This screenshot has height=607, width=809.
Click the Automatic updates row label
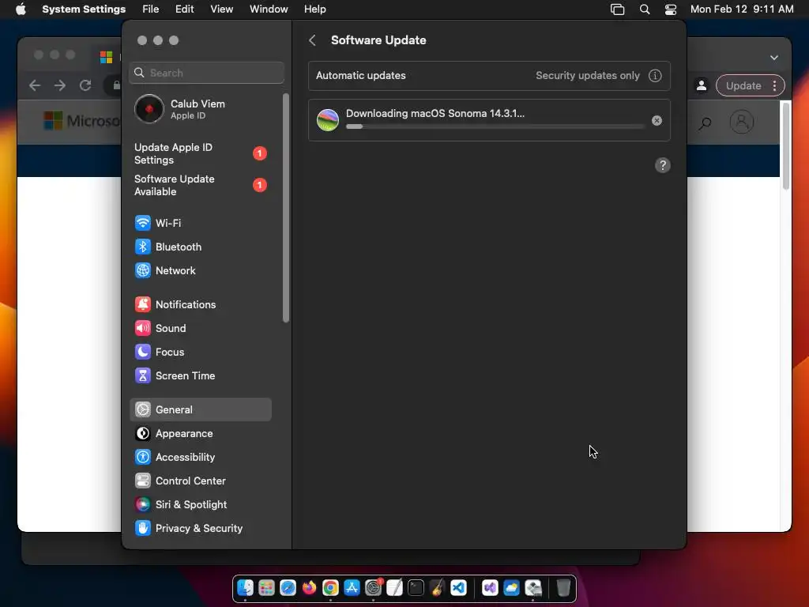click(360, 75)
